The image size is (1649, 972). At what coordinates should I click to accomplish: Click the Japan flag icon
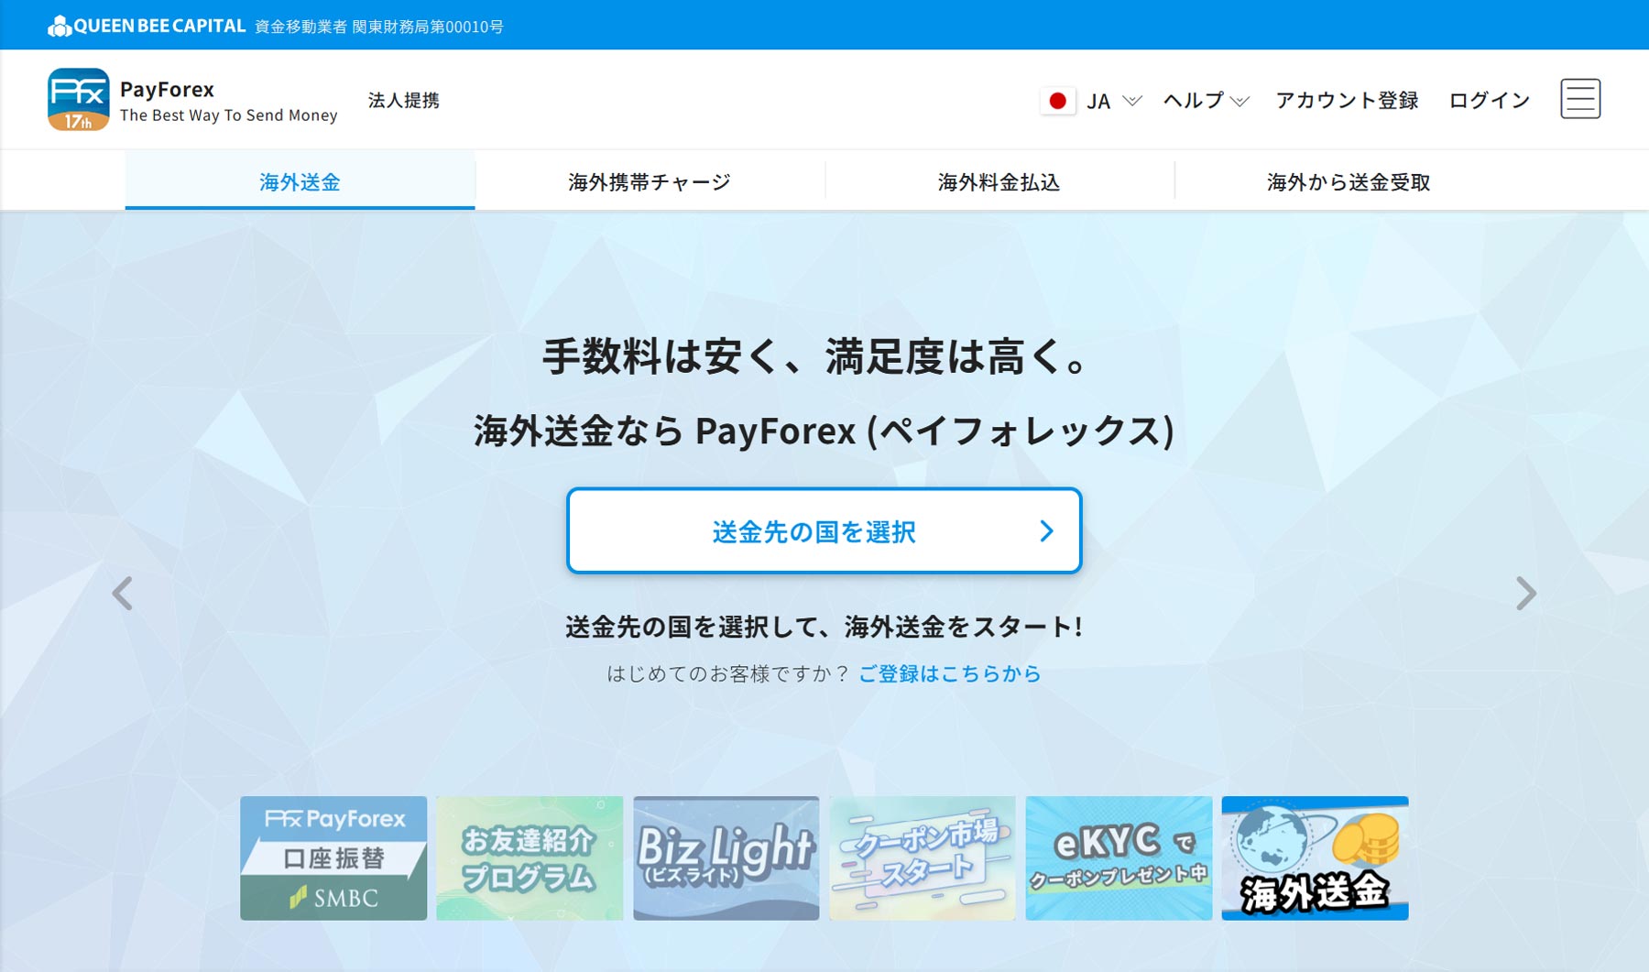[x=1057, y=101]
